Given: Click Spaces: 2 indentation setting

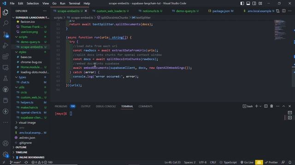Looking at the screenshot, I should (x=189, y=162).
